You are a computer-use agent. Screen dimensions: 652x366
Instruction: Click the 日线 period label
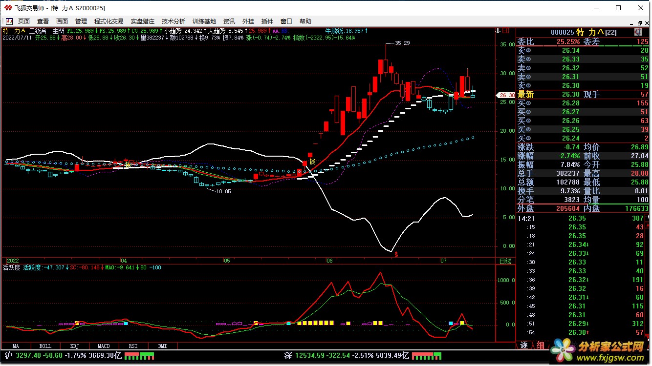click(505, 261)
